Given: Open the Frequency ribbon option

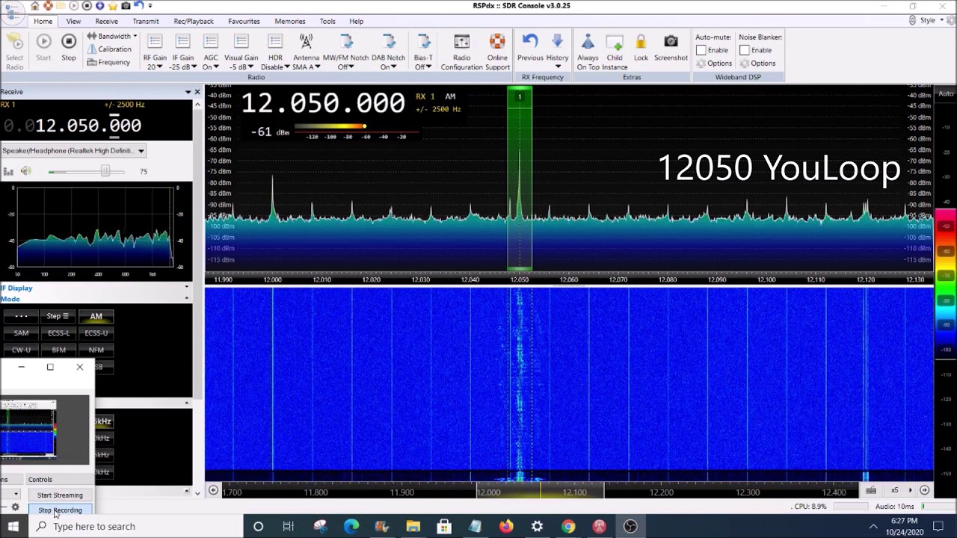Looking at the screenshot, I should 108,62.
